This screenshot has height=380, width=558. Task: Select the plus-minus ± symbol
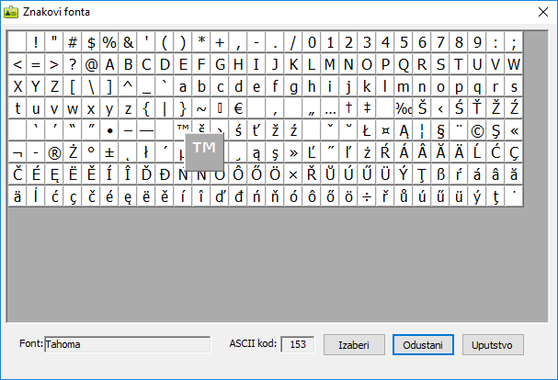109,152
